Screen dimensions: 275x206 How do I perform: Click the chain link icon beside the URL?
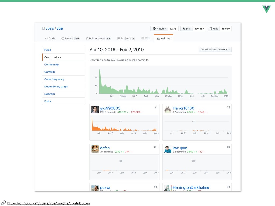pos(3,203)
